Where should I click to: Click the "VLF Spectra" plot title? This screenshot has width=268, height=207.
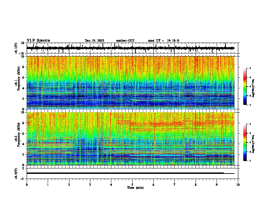pos(38,41)
